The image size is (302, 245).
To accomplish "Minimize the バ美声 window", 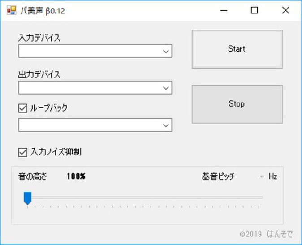I will click(x=223, y=10).
